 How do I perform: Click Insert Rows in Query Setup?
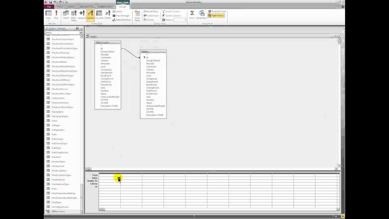click(x=151, y=12)
